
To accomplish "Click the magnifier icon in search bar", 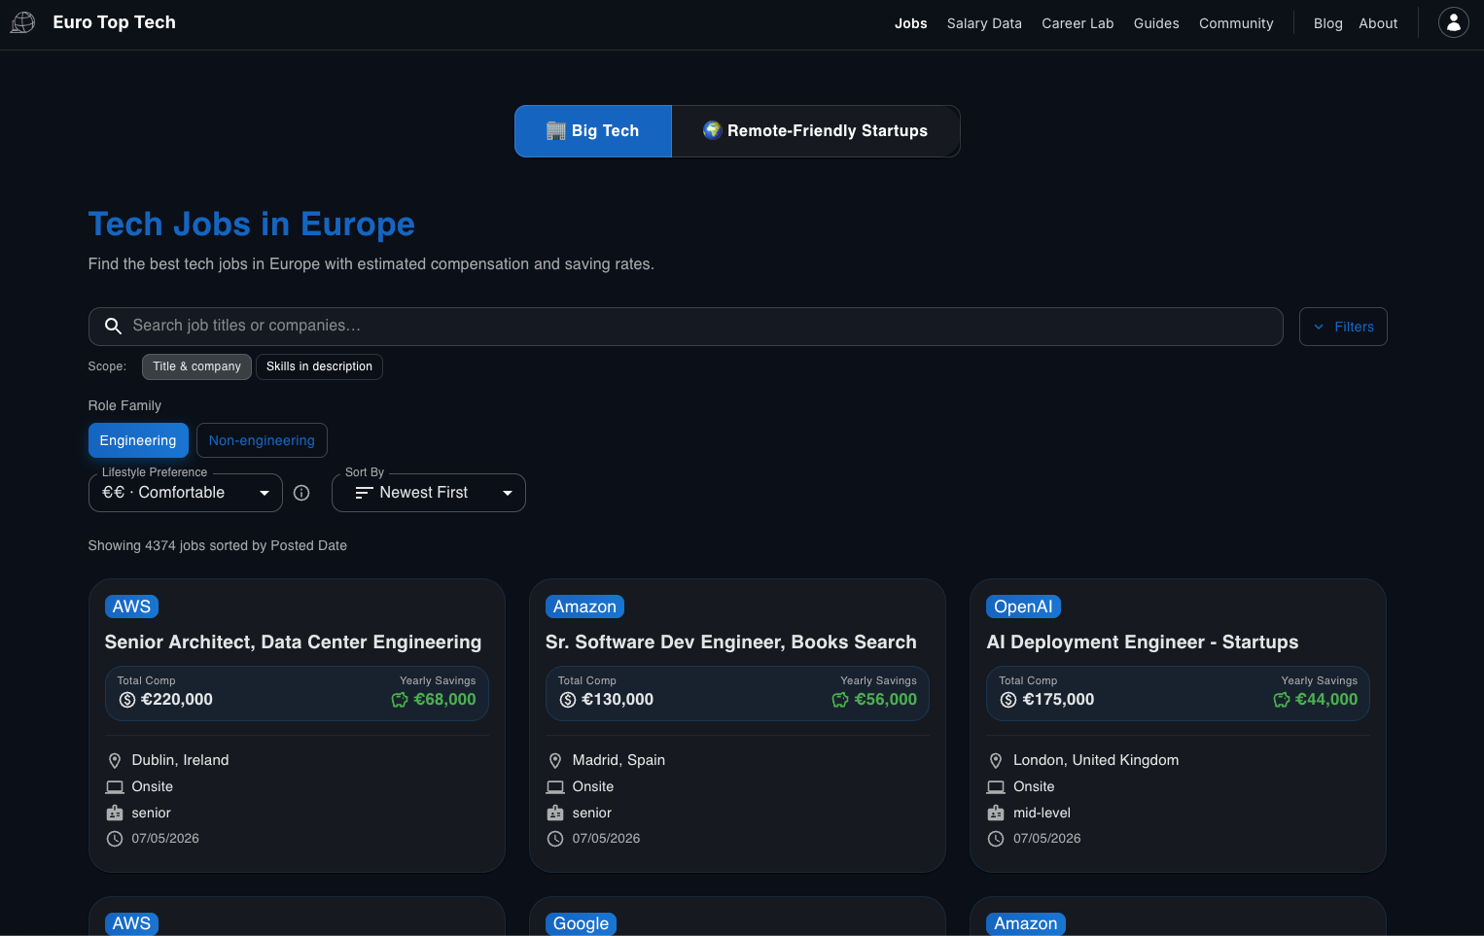I will pos(113,327).
